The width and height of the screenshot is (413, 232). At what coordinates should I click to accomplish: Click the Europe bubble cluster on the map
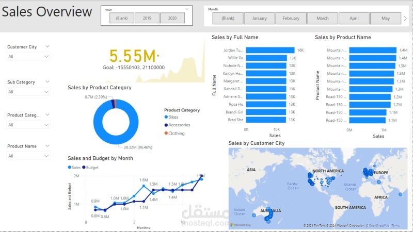(368, 173)
